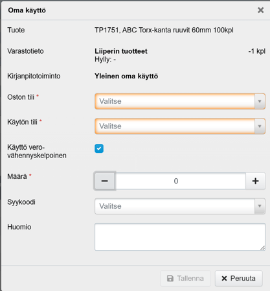The width and height of the screenshot is (270, 291).
Task: Open the Oston tili dropdown arrow
Action: [260, 101]
